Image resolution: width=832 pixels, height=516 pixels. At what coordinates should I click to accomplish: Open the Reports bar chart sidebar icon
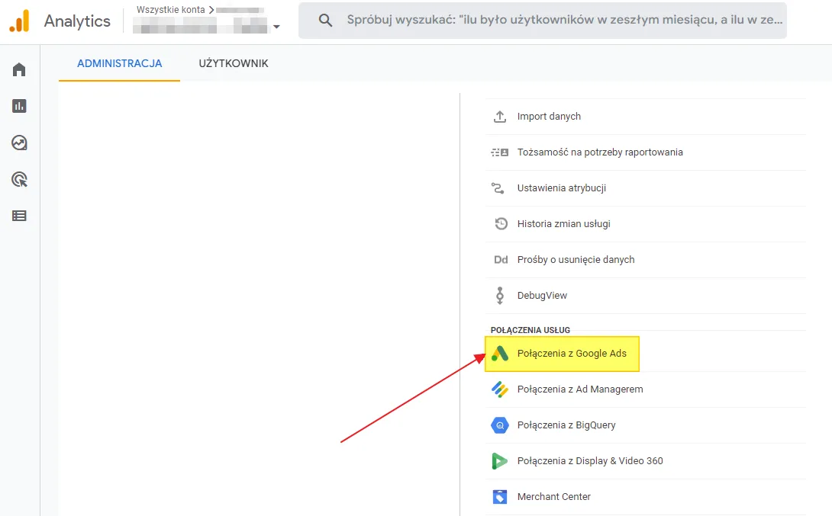pyautogui.click(x=19, y=106)
